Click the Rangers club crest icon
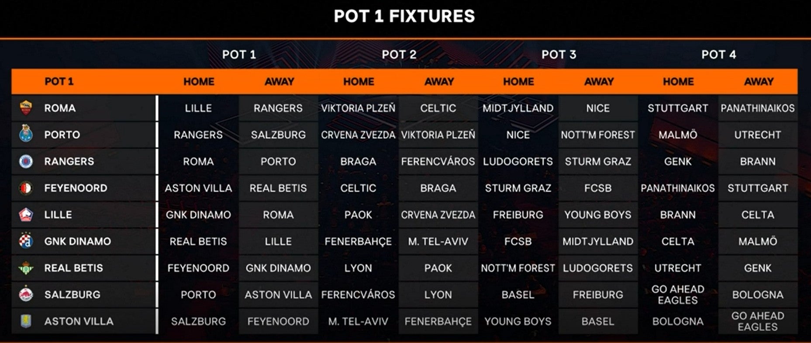Image resolution: width=811 pixels, height=343 pixels. click(26, 161)
